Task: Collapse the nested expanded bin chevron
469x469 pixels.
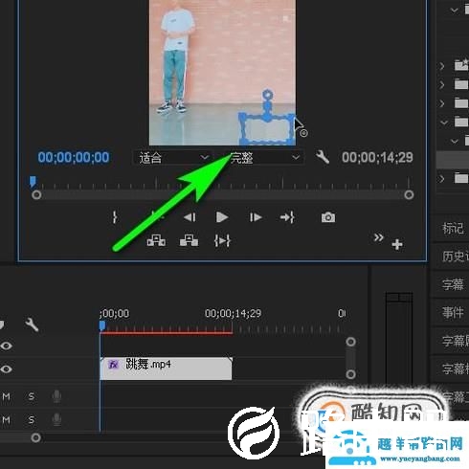Action: (455, 141)
